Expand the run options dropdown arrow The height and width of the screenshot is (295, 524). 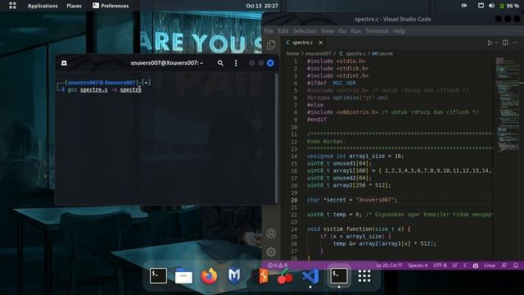tap(496, 43)
